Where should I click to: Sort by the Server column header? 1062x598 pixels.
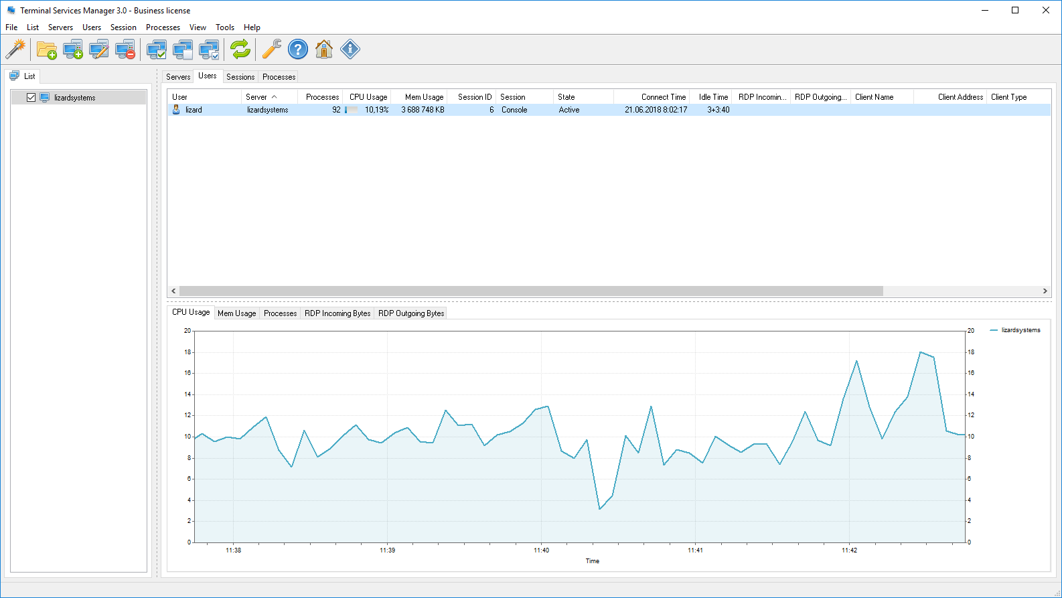[256, 97]
